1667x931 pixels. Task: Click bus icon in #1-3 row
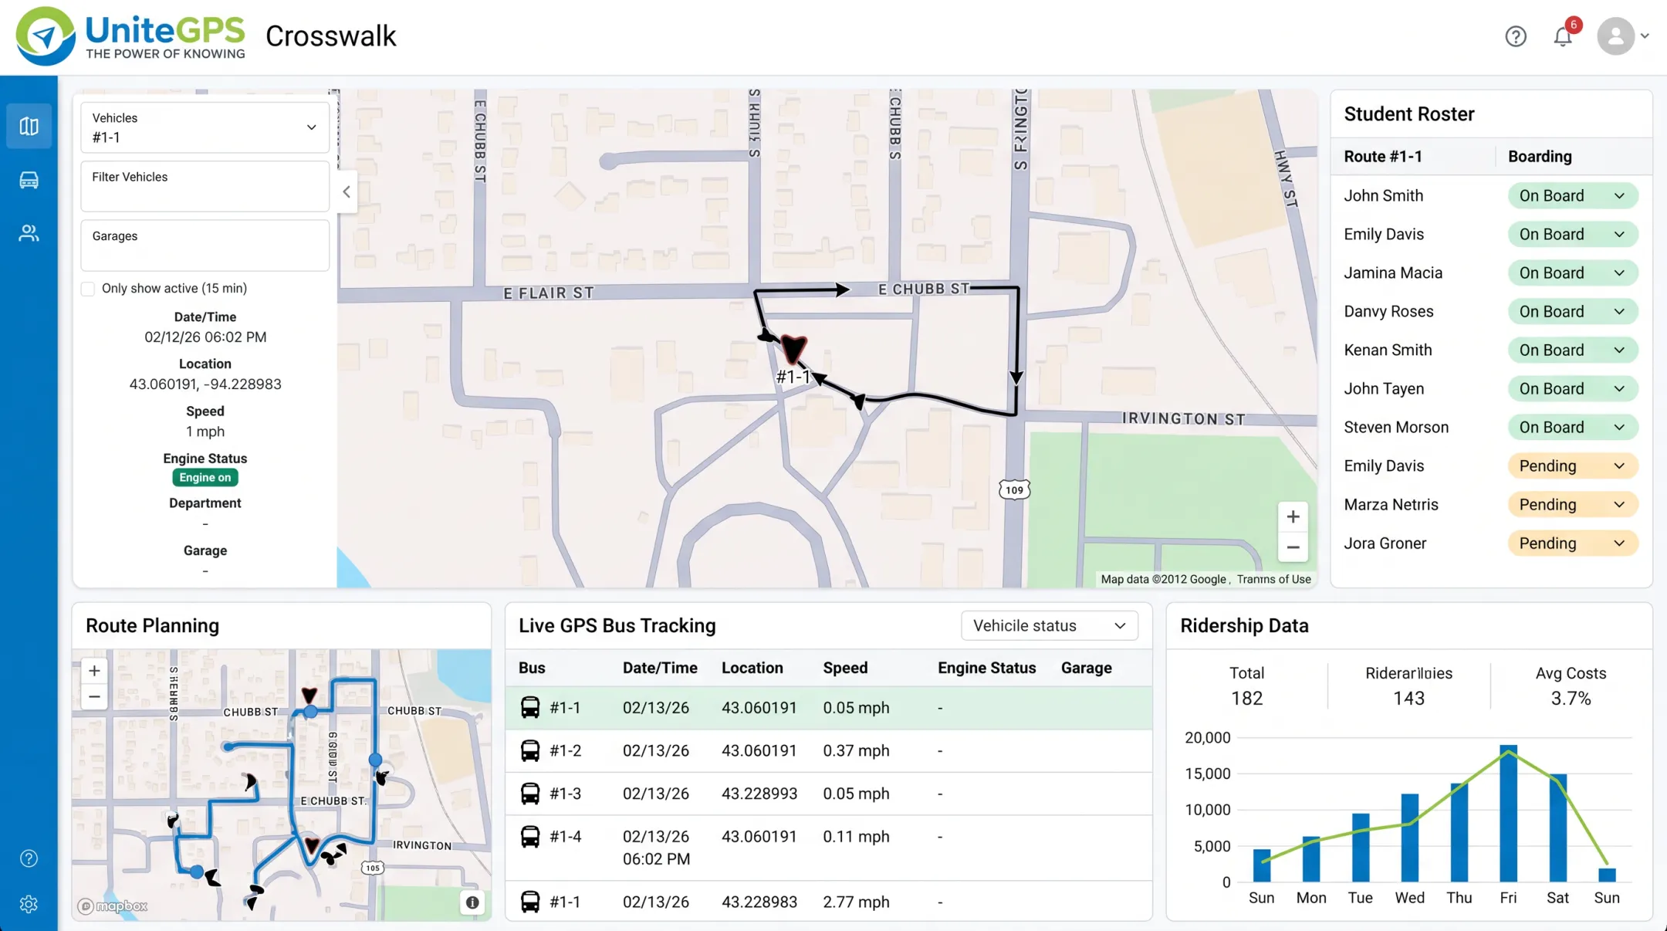(x=530, y=794)
